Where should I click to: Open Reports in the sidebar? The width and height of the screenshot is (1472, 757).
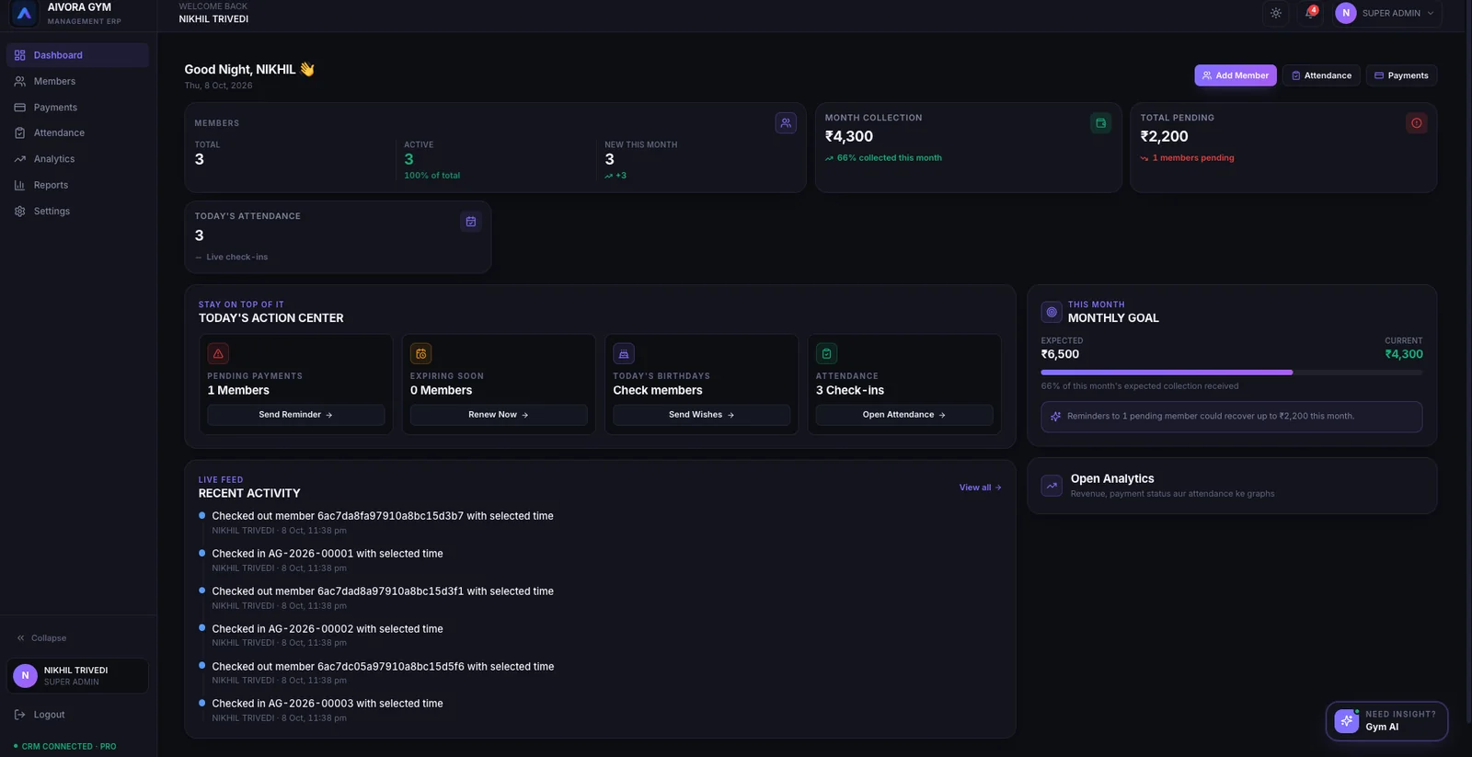point(77,185)
